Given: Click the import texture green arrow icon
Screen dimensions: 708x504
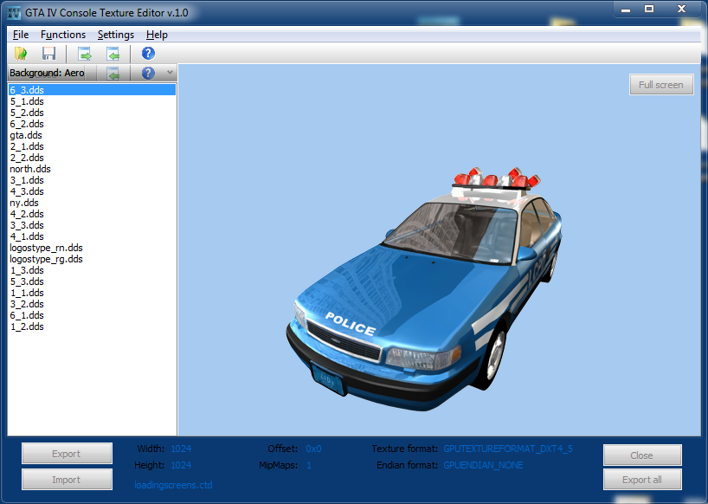Looking at the screenshot, I should (x=113, y=54).
